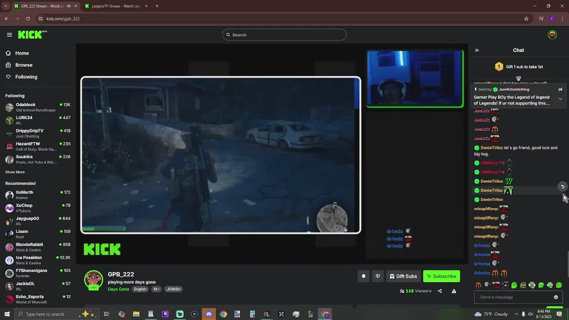Go back in browser history
569x320 pixels.
(7, 19)
